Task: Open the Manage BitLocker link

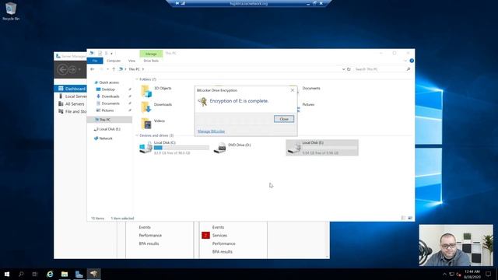Action: pyautogui.click(x=211, y=131)
